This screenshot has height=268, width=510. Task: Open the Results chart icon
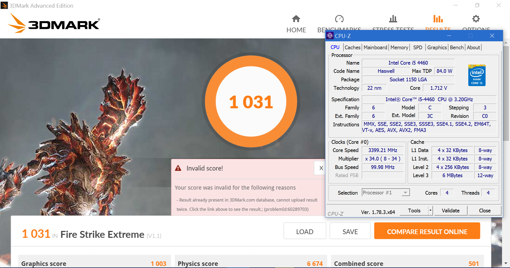pos(438,19)
